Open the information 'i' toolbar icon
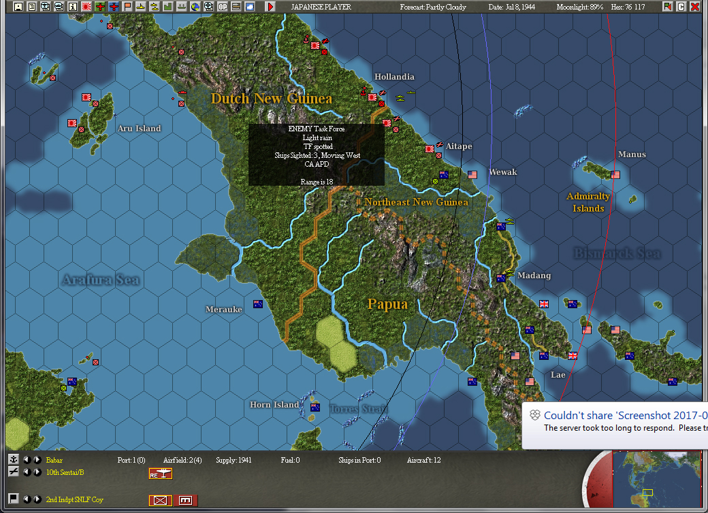The width and height of the screenshot is (708, 513). point(72,6)
